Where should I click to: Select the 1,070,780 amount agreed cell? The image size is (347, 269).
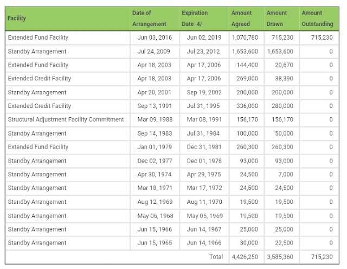coord(245,37)
